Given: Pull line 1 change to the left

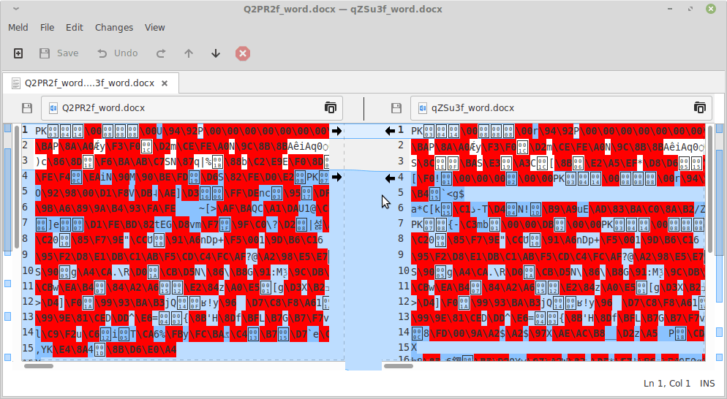Looking at the screenshot, I should point(390,131).
